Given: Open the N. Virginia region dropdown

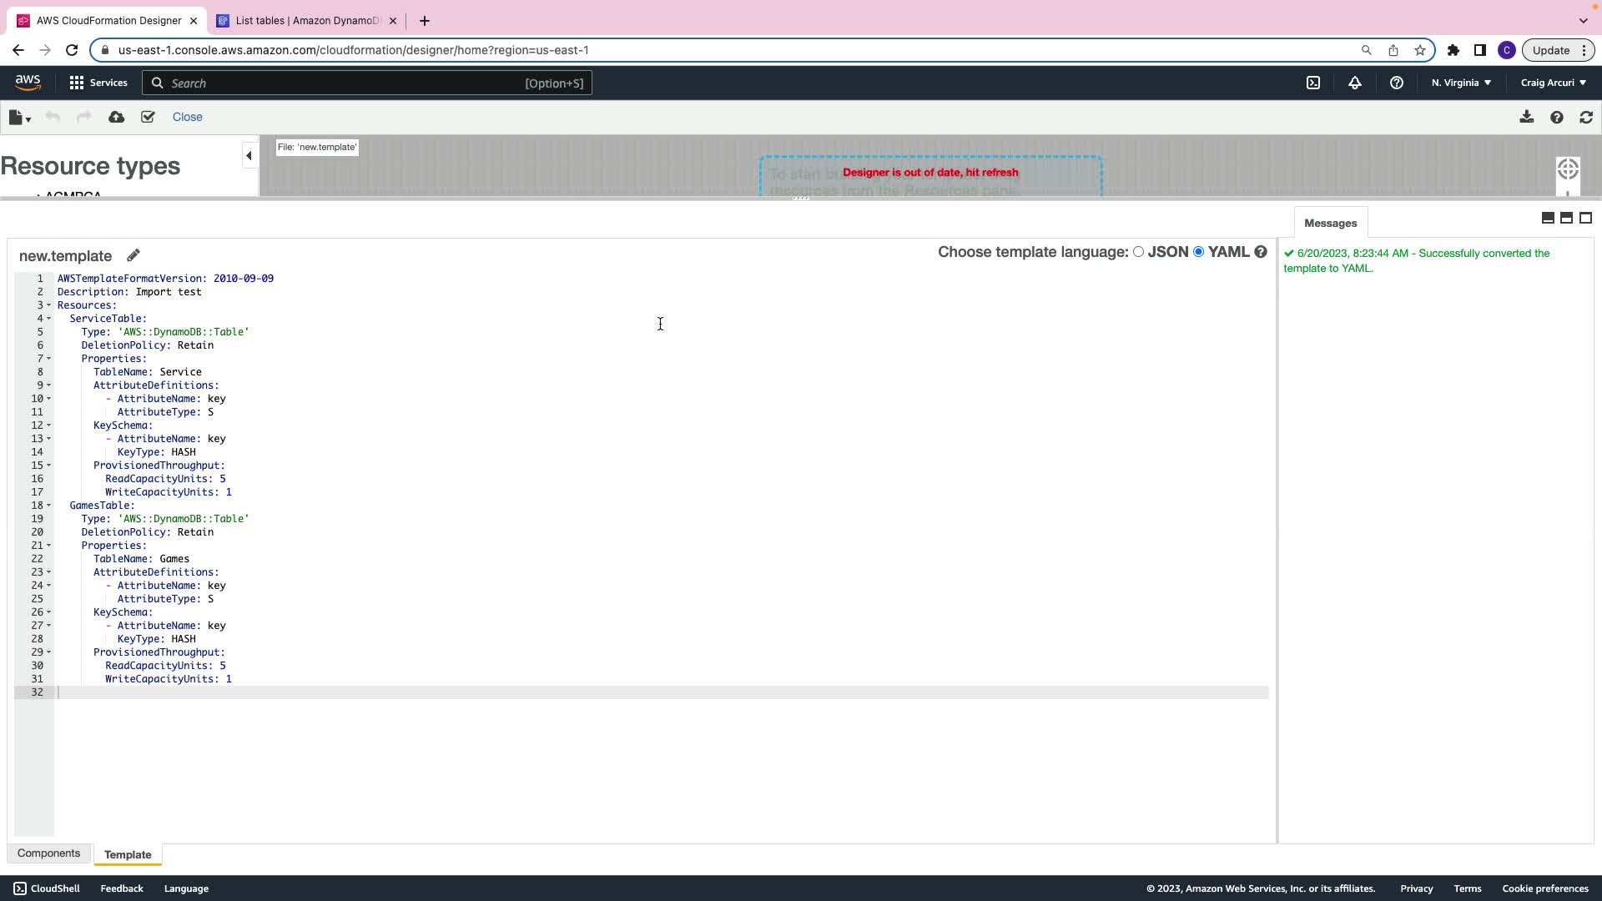Looking at the screenshot, I should tap(1461, 83).
